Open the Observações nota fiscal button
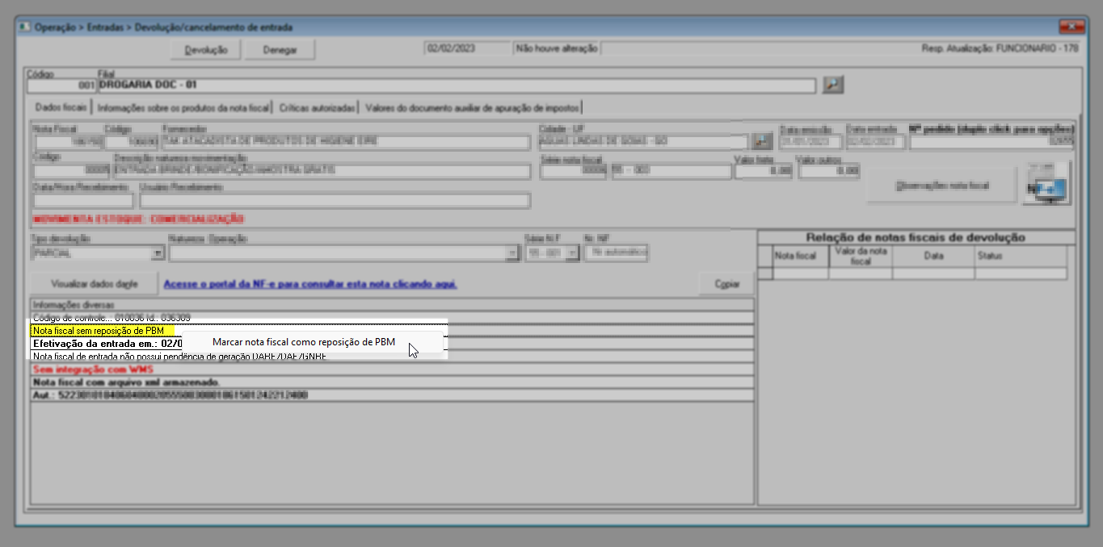Image resolution: width=1103 pixels, height=547 pixels. pos(942,186)
